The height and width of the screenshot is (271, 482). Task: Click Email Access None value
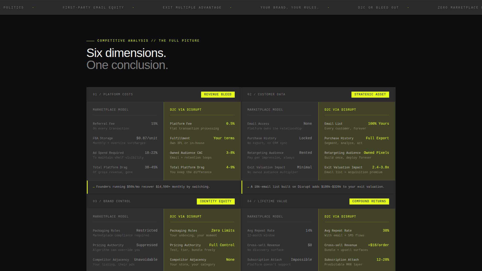pyautogui.click(x=308, y=124)
